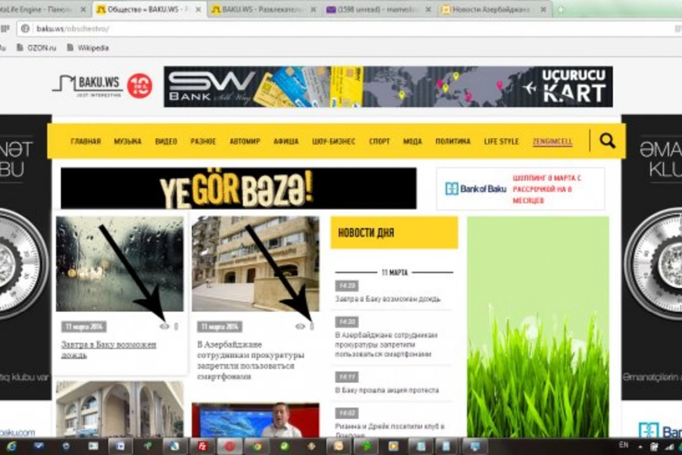This screenshot has width=682, height=455.
Task: Open the ШОУ-БИЗНЕС menu item
Action: tap(334, 141)
